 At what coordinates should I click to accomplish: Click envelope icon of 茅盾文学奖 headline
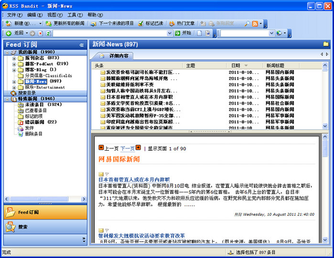[102, 103]
